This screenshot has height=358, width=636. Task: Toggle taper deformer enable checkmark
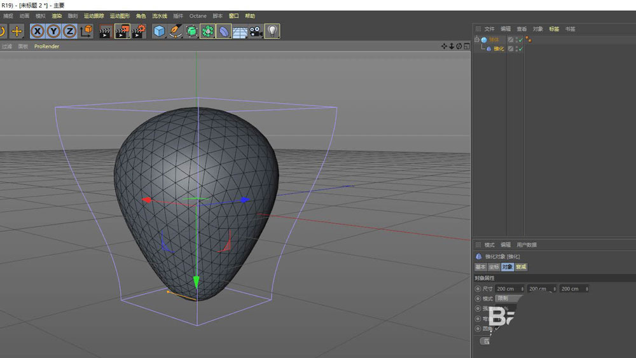(x=520, y=48)
